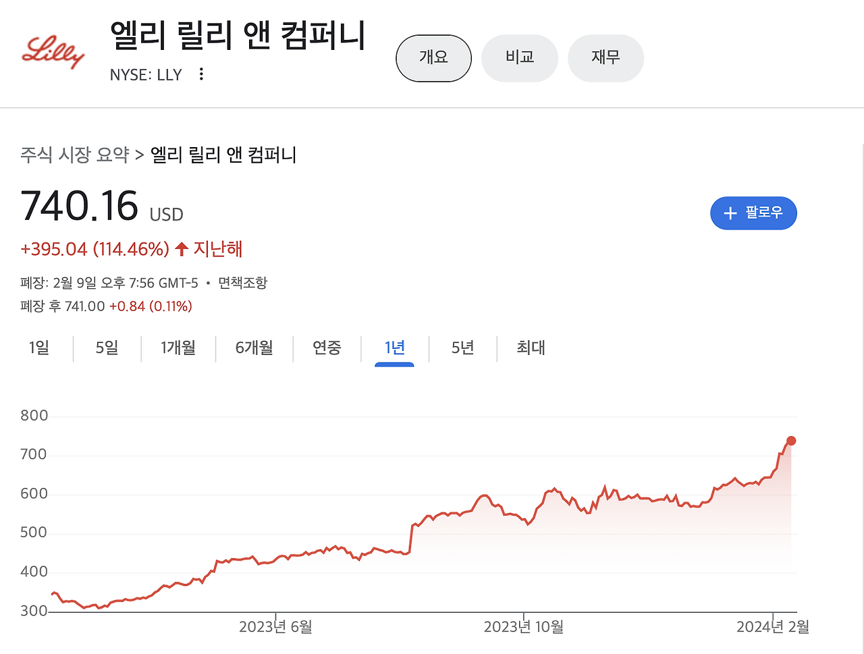Click the 팔로우 button
The width and height of the screenshot is (864, 654).
click(x=753, y=213)
